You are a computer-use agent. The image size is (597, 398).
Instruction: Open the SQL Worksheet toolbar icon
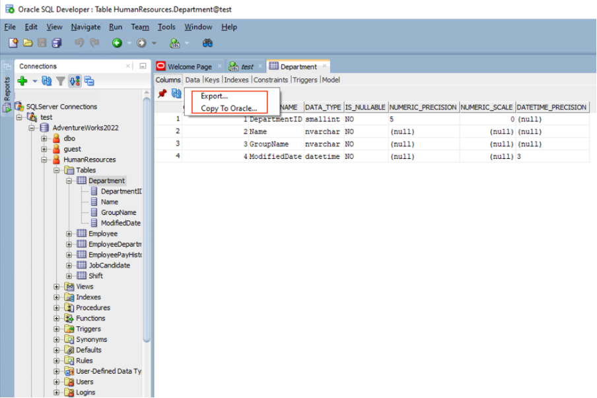pyautogui.click(x=175, y=42)
